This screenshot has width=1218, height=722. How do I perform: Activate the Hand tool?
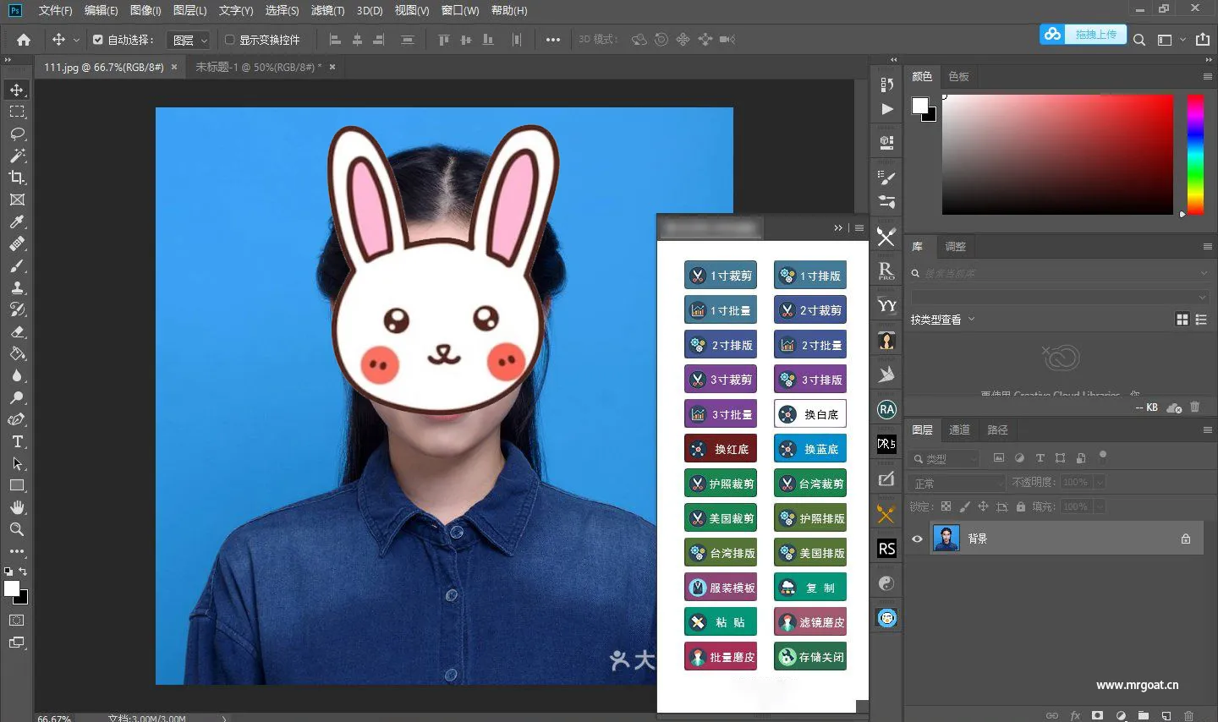[17, 507]
